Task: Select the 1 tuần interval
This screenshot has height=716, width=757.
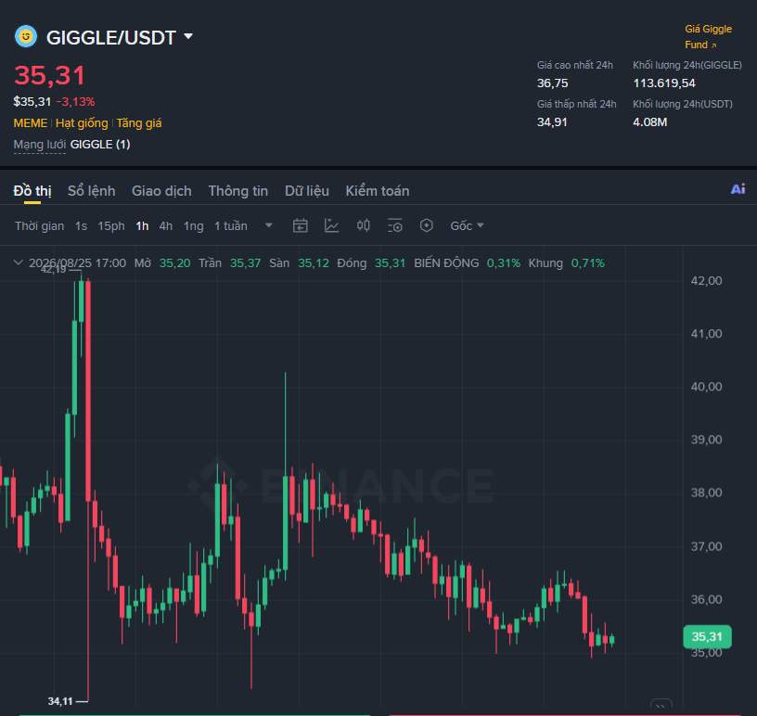Action: click(231, 226)
